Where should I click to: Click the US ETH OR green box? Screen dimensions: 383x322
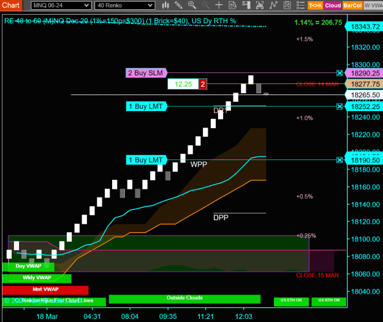tap(291, 301)
